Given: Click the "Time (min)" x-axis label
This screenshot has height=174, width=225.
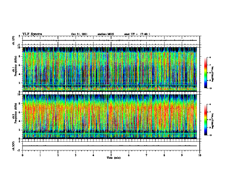Looking at the screenshot, I should click(x=114, y=158).
